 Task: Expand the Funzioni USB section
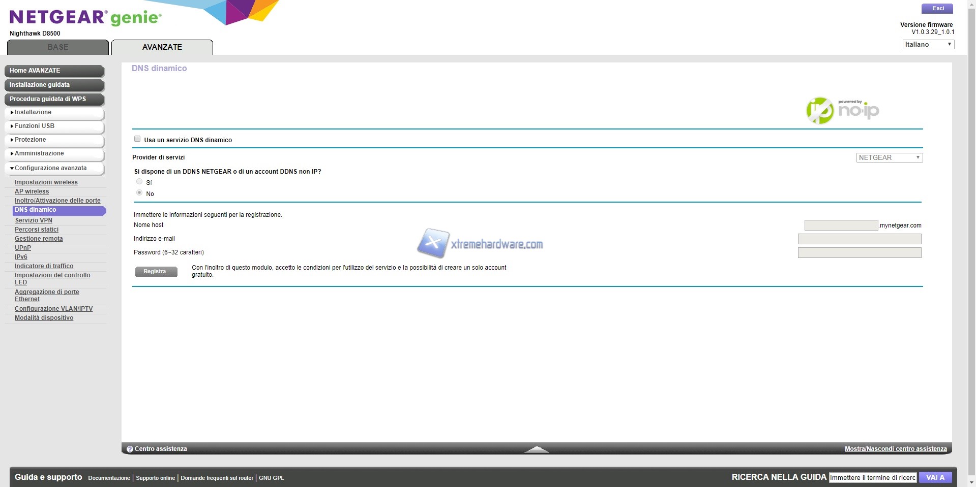coord(54,126)
